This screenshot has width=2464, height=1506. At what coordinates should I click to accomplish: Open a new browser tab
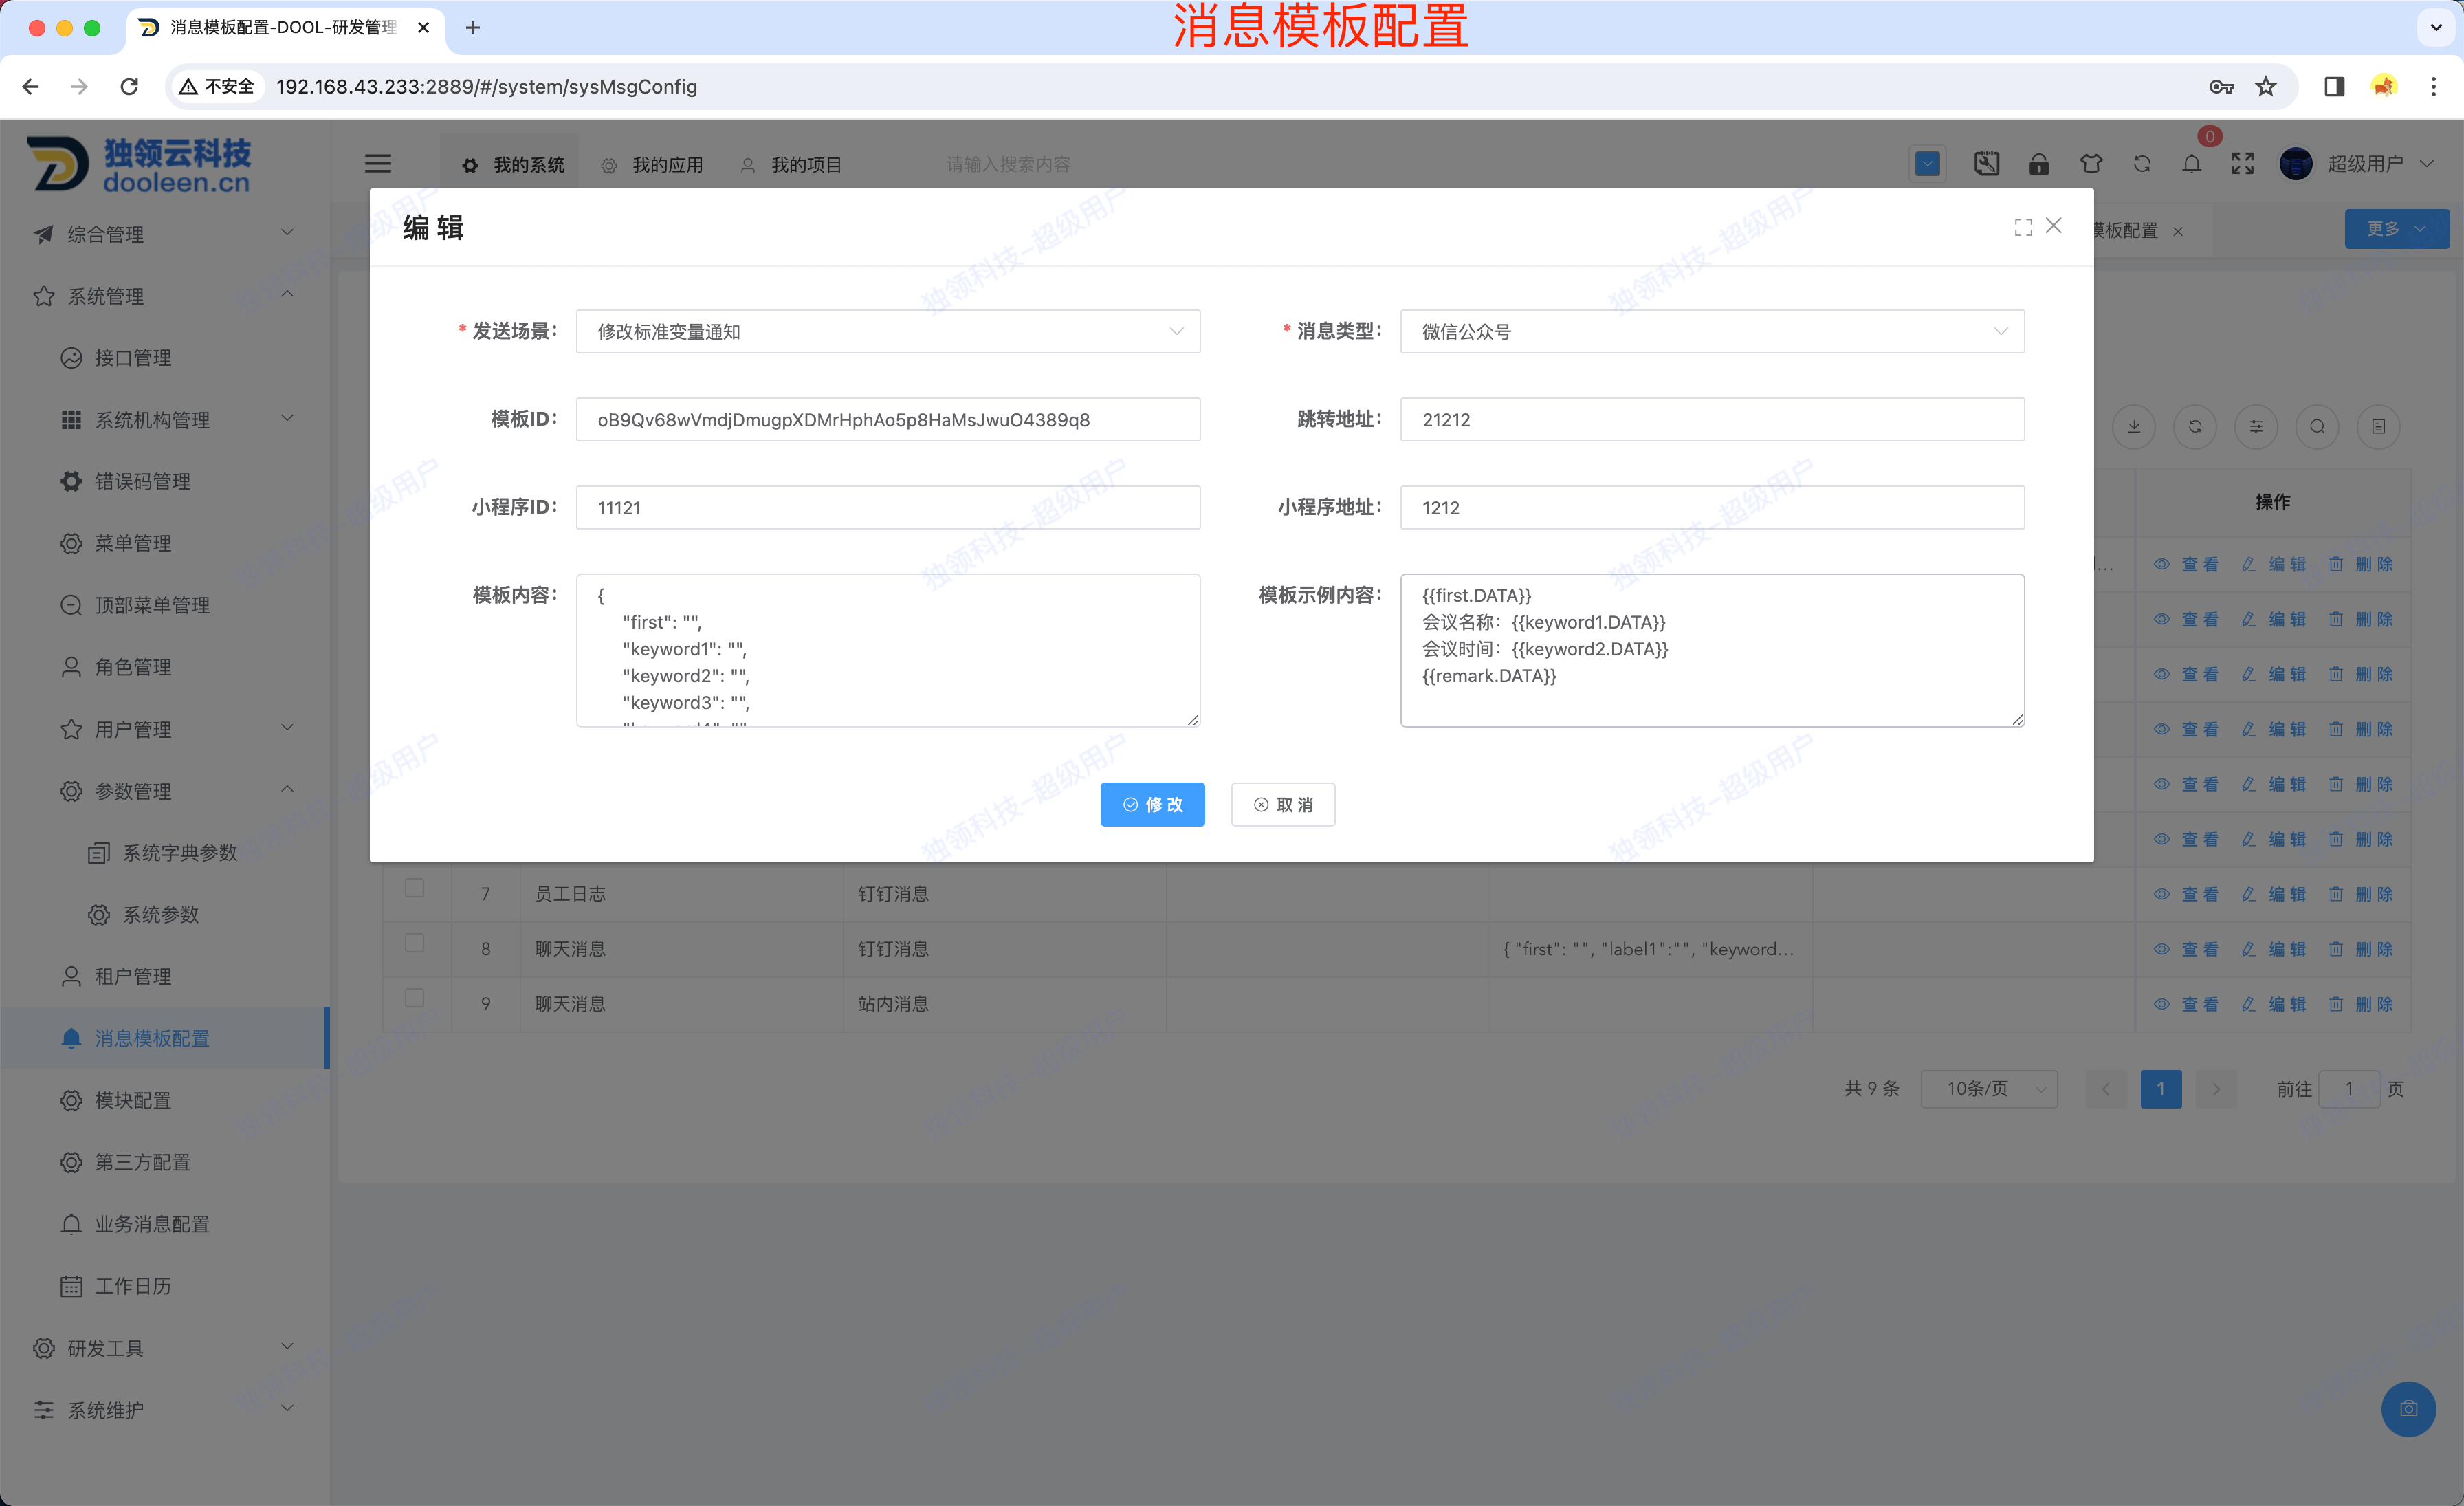473,28
